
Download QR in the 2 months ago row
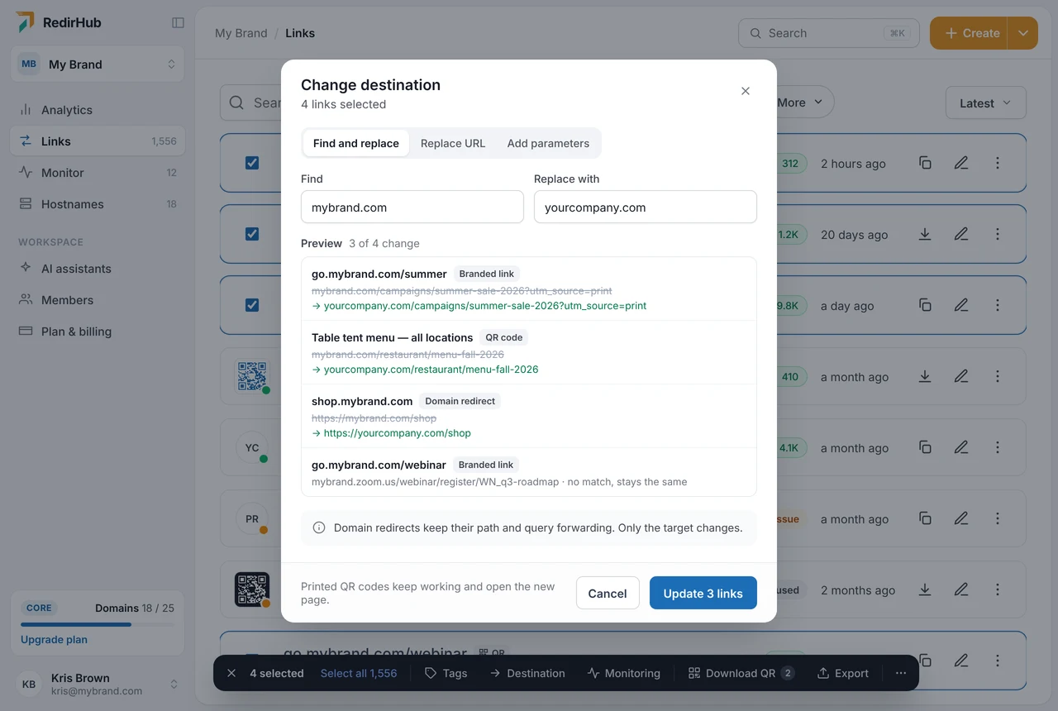point(925,589)
